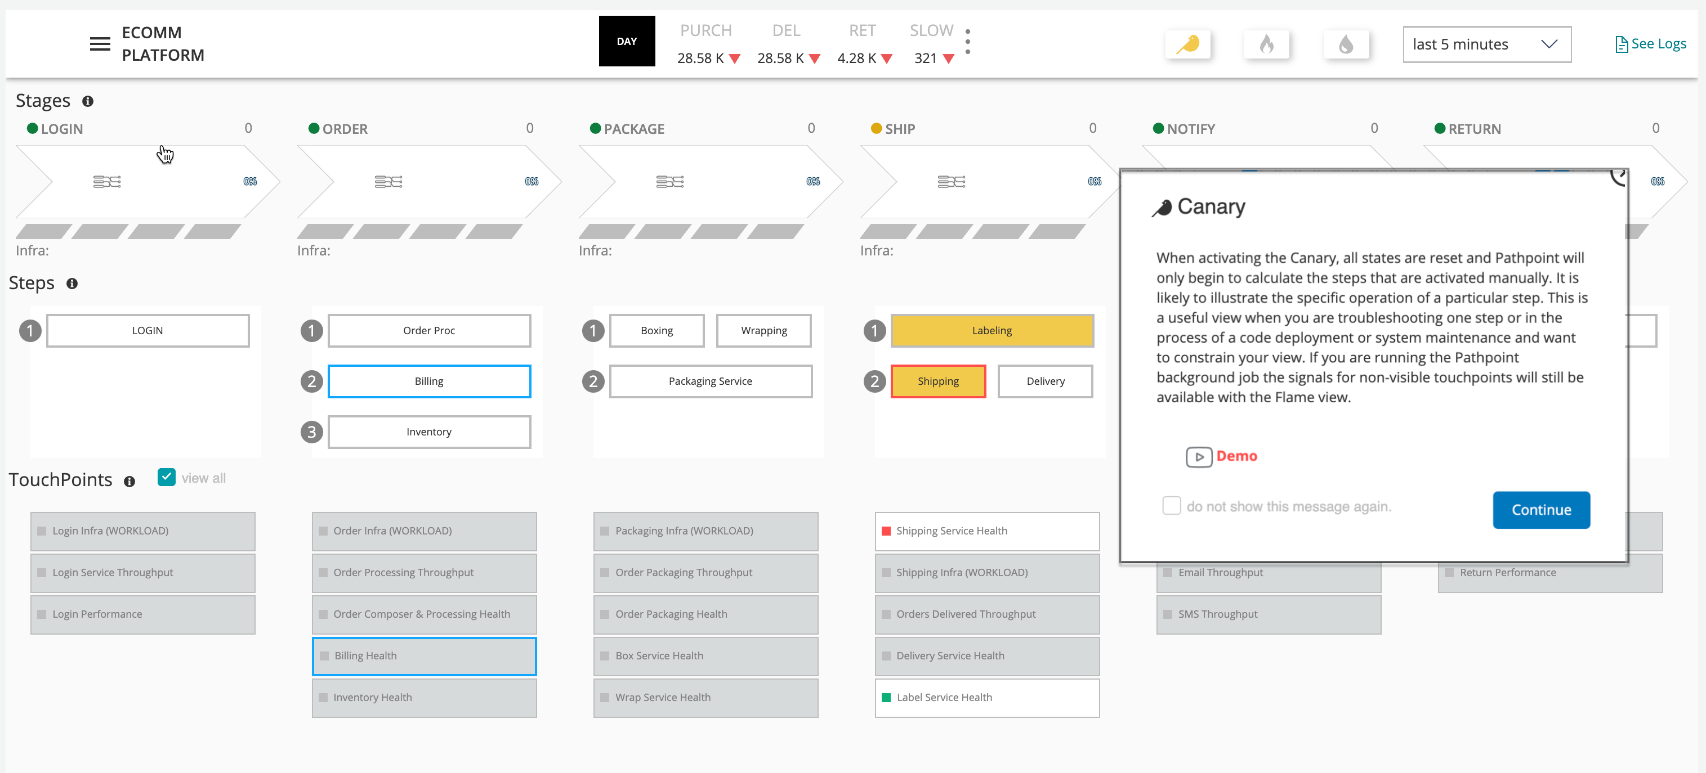Select the Shipping step
The image size is (1706, 773).
coord(938,381)
